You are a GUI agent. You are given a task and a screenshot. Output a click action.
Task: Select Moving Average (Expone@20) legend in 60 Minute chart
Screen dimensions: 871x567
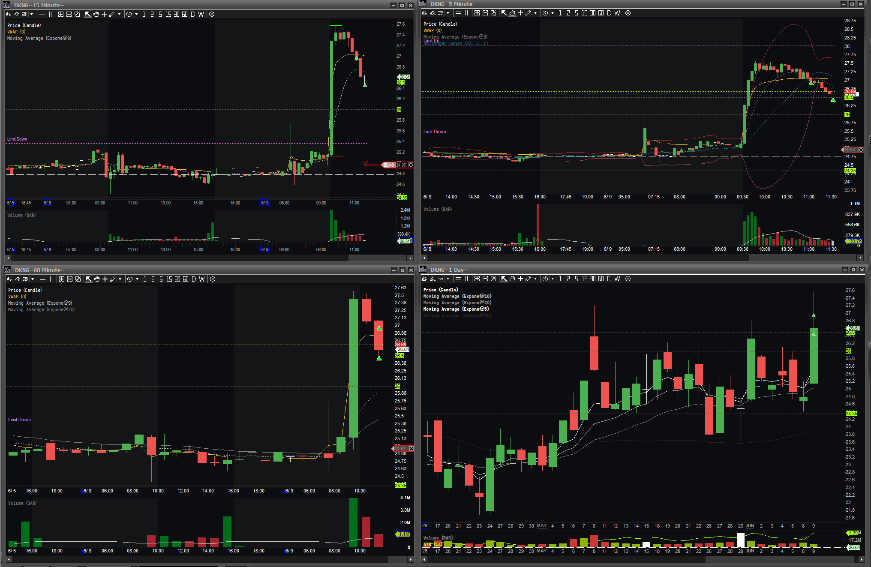click(41, 309)
